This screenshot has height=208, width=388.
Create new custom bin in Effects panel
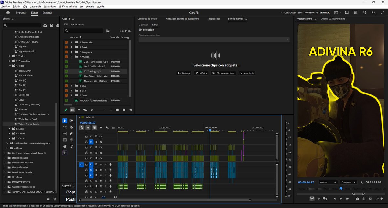pyautogui.click(x=48, y=199)
